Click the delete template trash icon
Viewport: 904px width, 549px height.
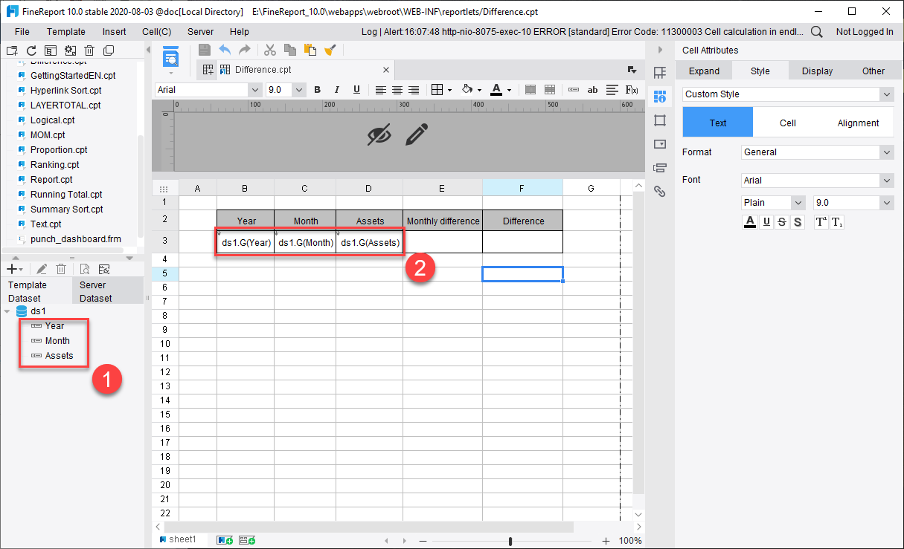(x=89, y=51)
